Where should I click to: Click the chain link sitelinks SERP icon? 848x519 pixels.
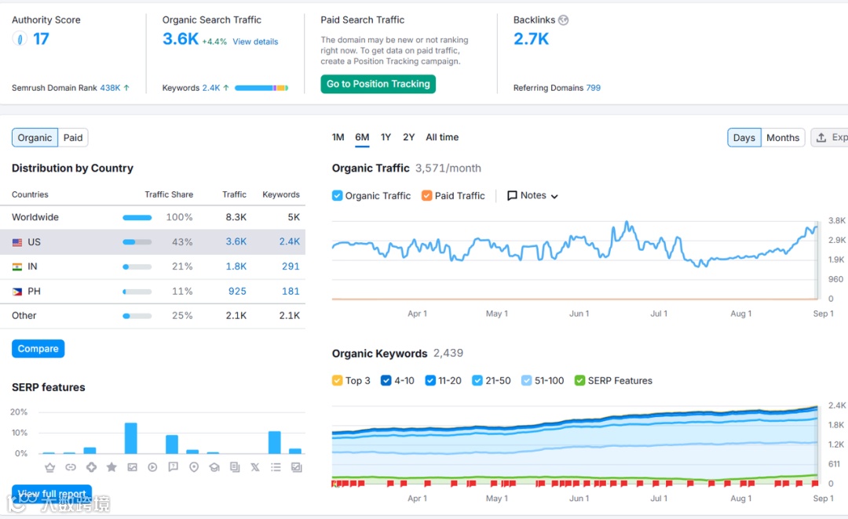71,468
